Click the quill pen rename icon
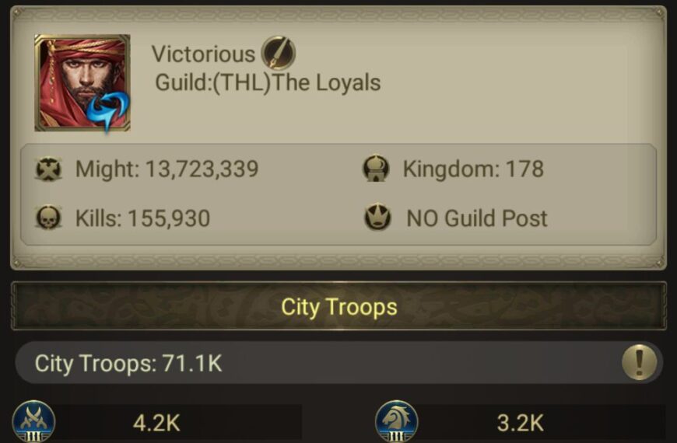This screenshot has width=677, height=443. 278,53
